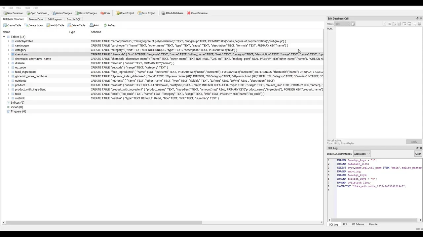Select the Indices (0) node
Image resolution: width=423 pixels, height=237 pixels.
click(17, 103)
